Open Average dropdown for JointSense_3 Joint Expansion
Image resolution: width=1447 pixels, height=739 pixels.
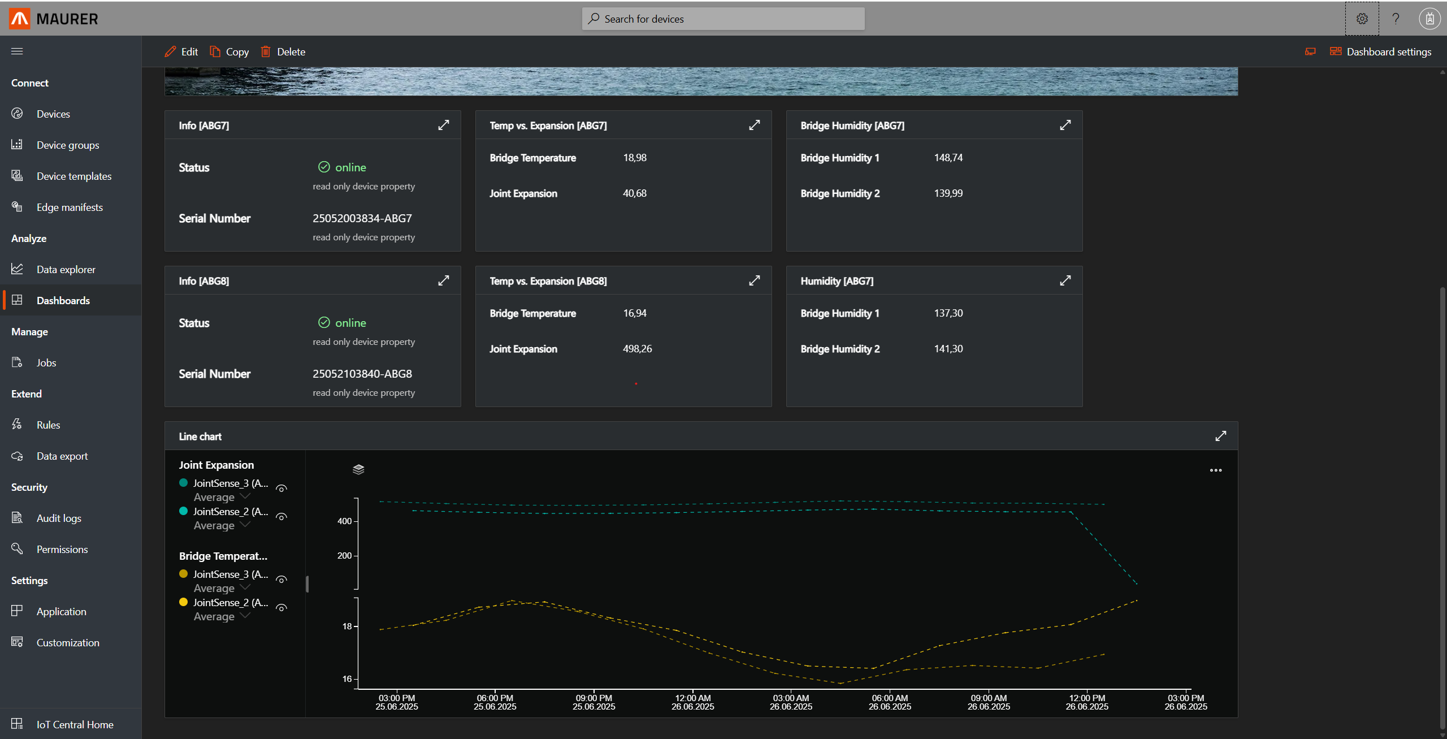[222, 497]
